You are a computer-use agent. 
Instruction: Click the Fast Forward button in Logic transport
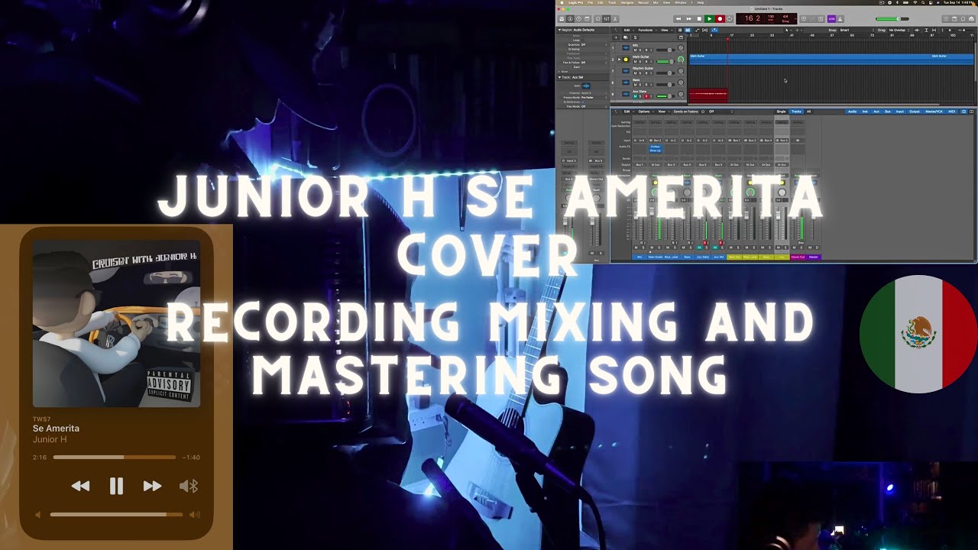(689, 19)
